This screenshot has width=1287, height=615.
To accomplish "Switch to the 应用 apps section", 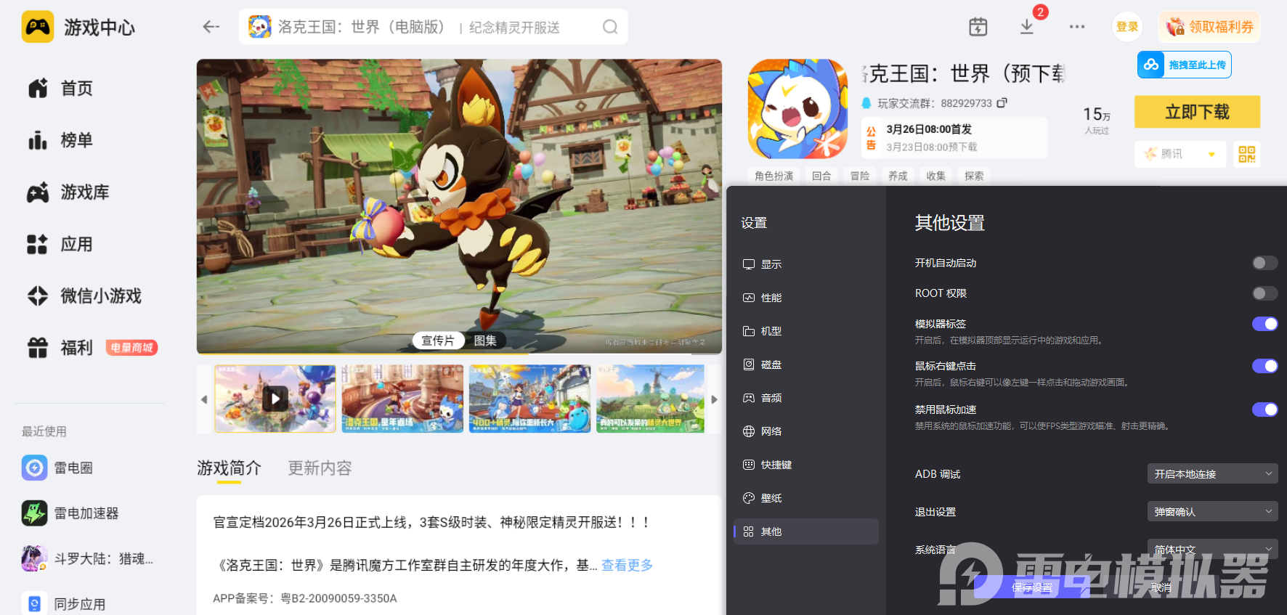I will tap(61, 244).
